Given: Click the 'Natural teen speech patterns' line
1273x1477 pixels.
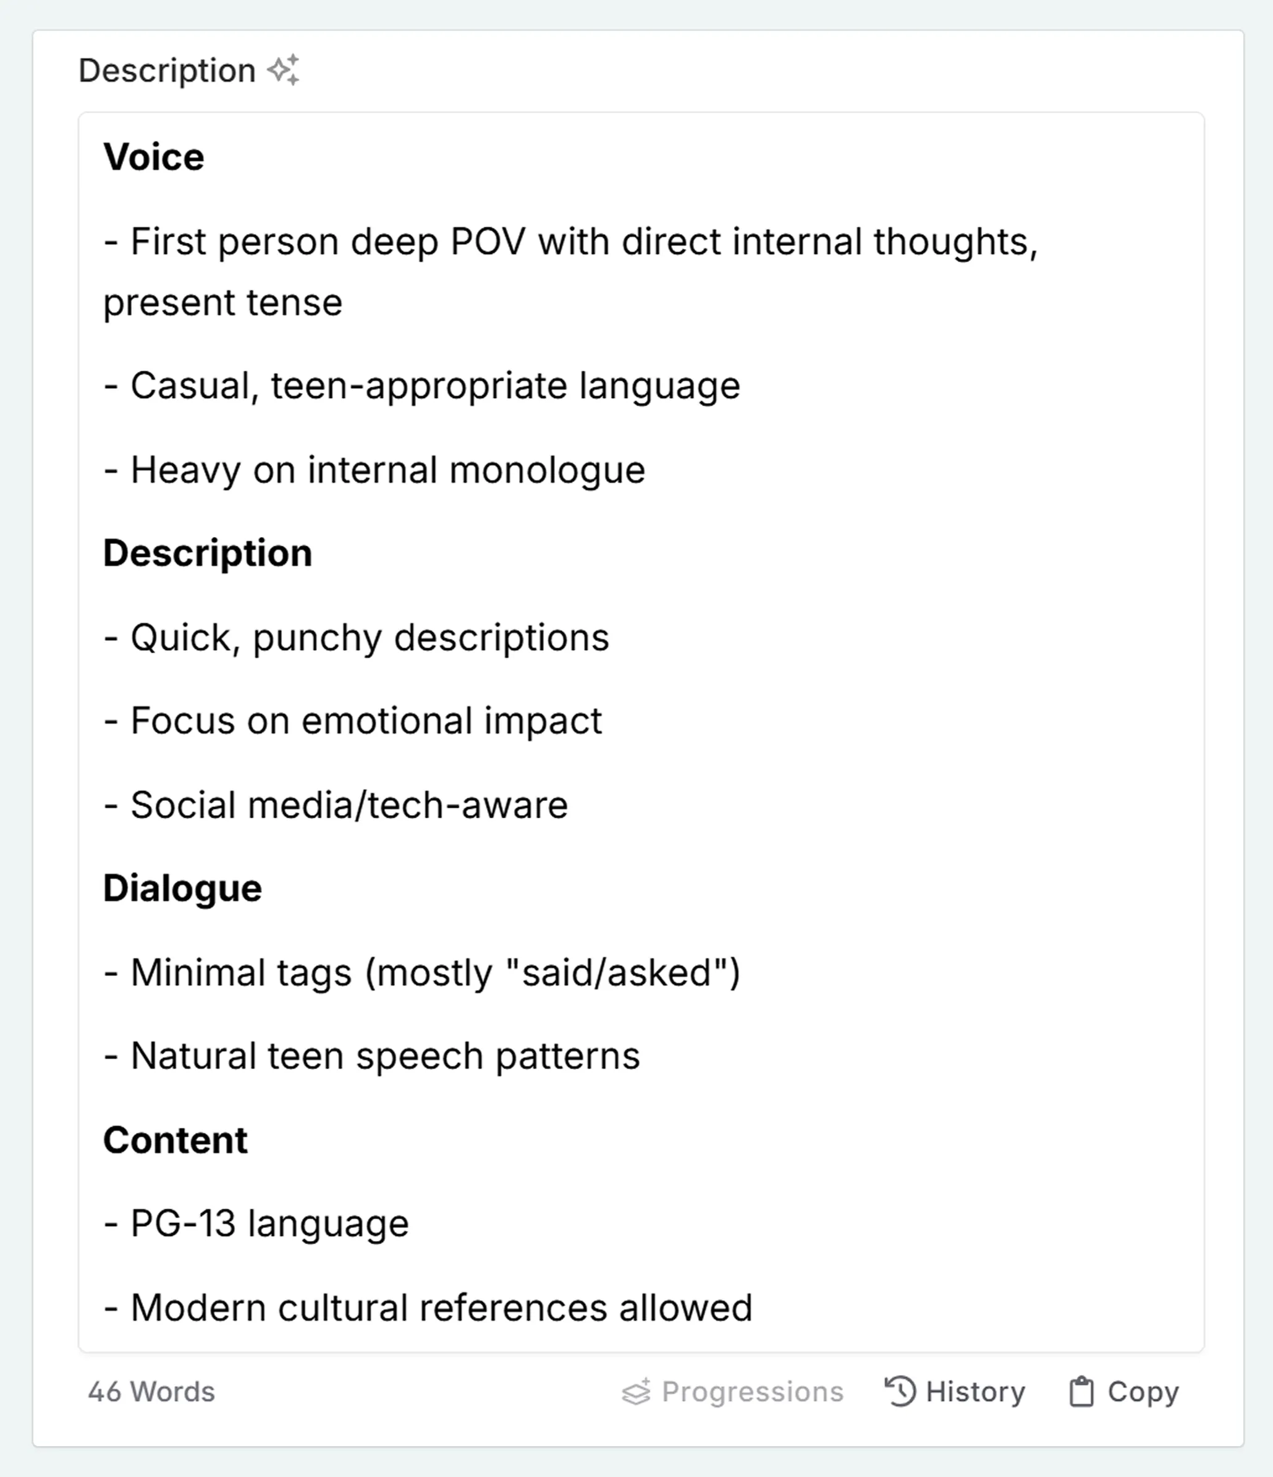Looking at the screenshot, I should coord(385,1056).
